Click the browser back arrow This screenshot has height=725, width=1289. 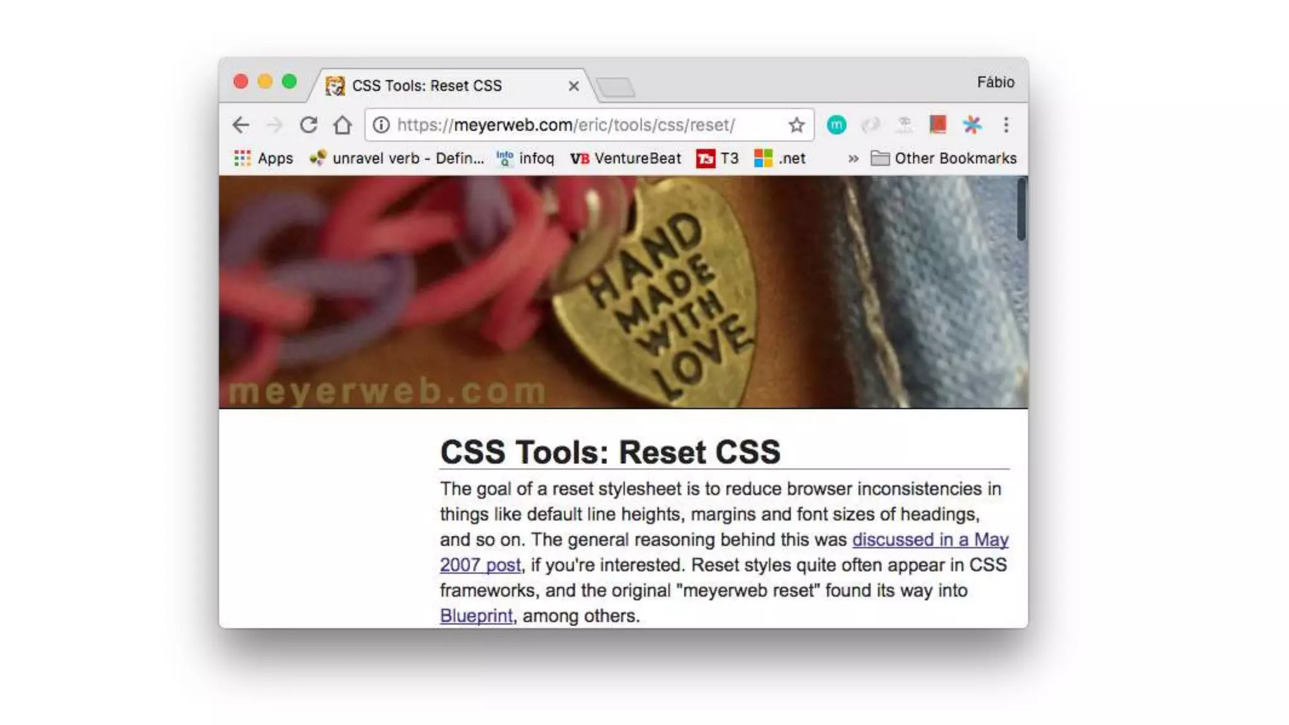241,125
